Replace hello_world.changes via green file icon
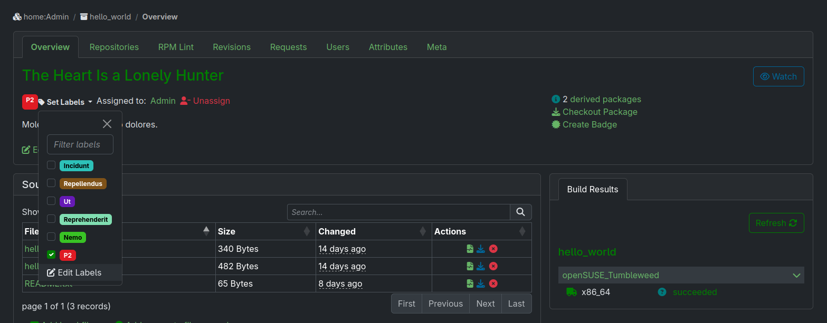Screen dimensions: 827x323 tap(469, 249)
